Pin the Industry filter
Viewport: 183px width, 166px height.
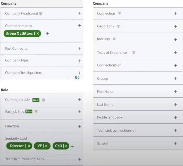point(114,39)
